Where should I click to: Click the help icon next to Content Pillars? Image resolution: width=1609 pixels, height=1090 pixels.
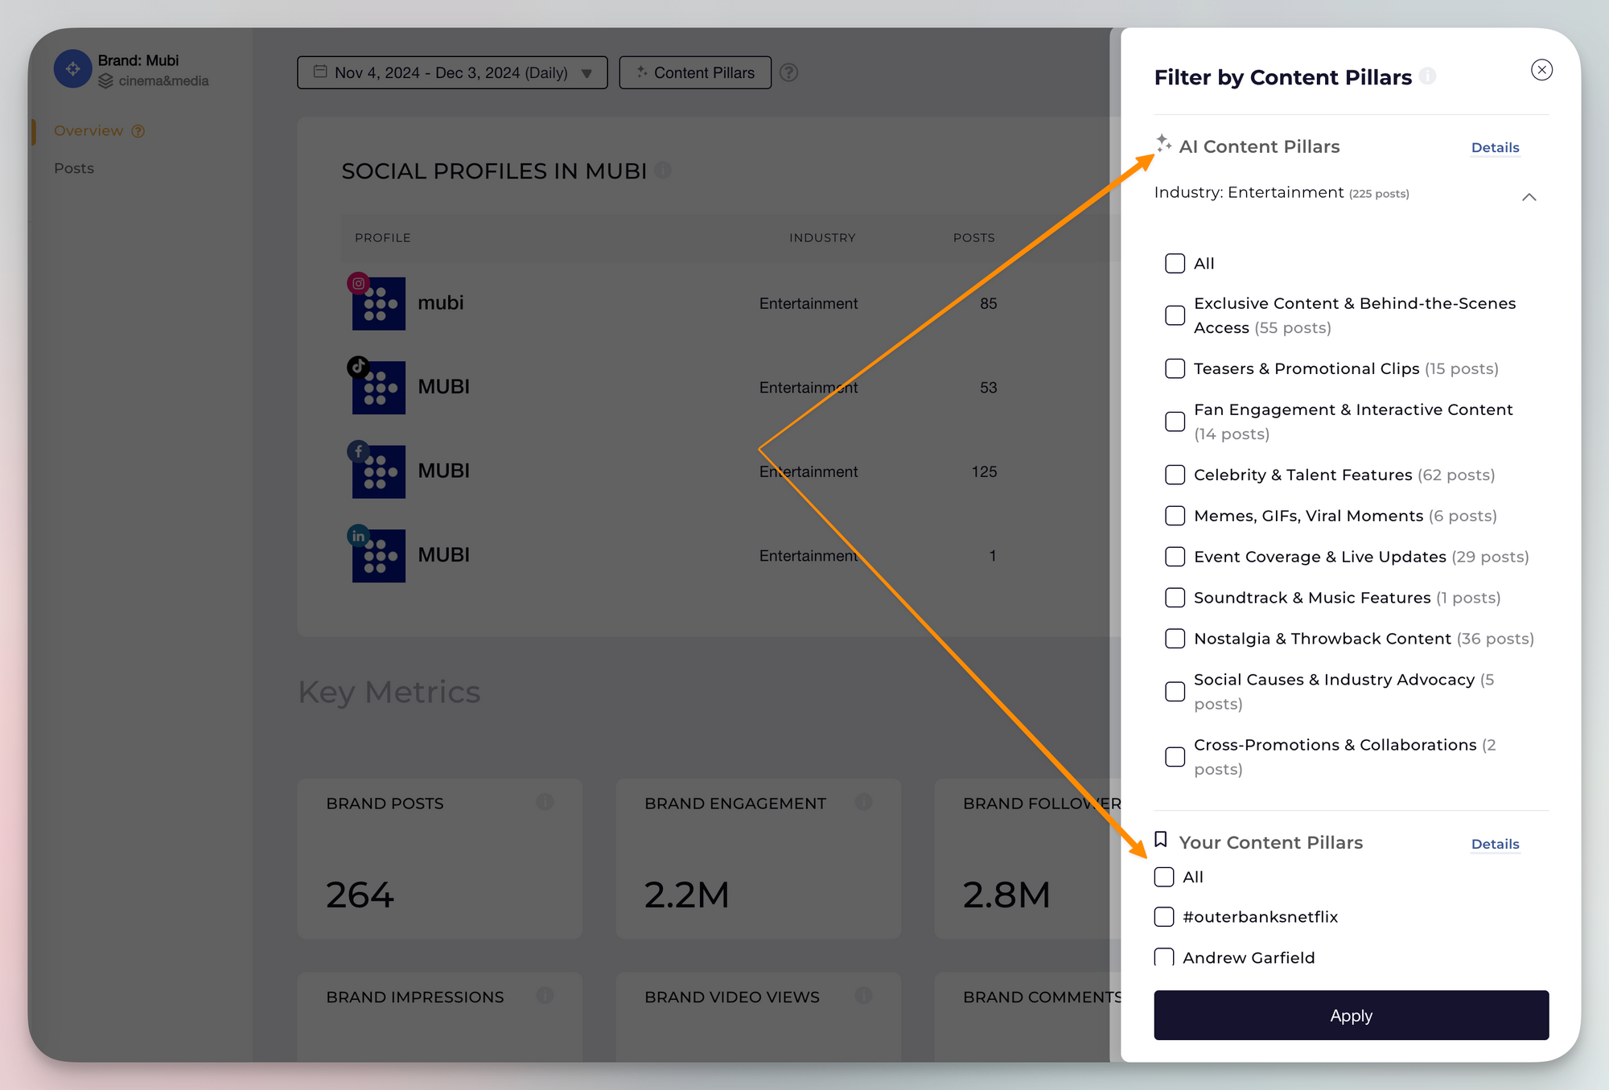[x=789, y=72]
